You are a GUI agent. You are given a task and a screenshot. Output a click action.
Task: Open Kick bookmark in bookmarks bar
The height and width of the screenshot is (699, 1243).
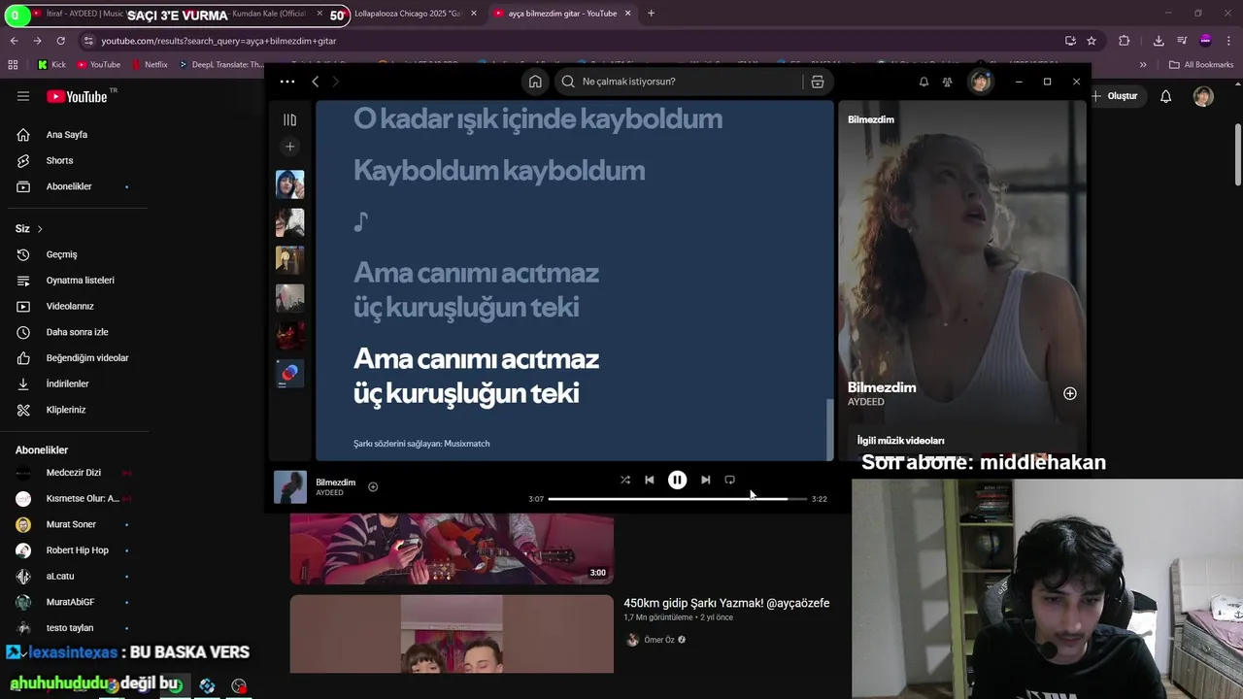(x=51, y=65)
